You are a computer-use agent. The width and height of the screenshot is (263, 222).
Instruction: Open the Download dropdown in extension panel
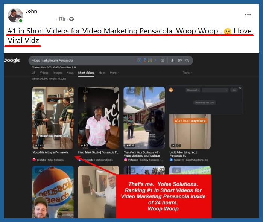tap(192, 90)
